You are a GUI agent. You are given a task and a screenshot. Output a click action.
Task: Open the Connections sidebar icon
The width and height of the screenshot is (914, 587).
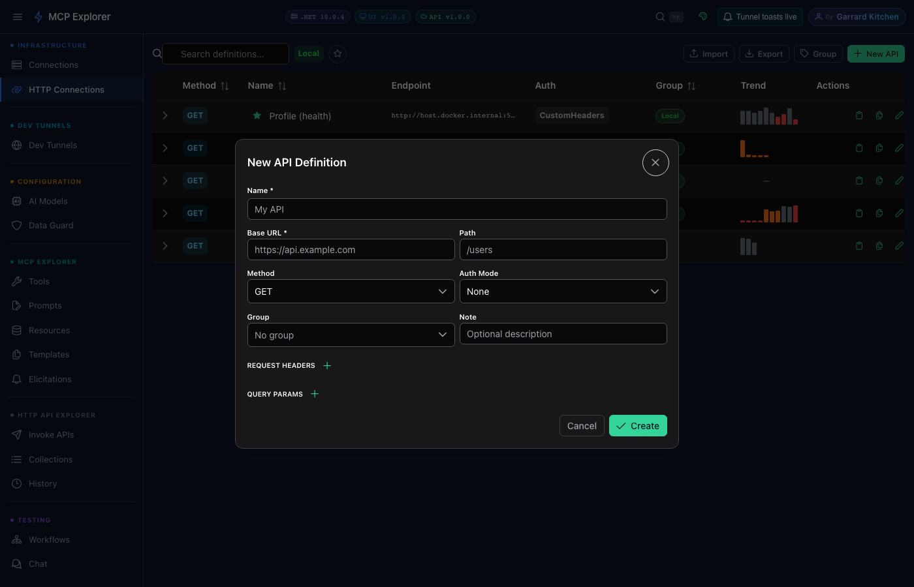pyautogui.click(x=17, y=65)
